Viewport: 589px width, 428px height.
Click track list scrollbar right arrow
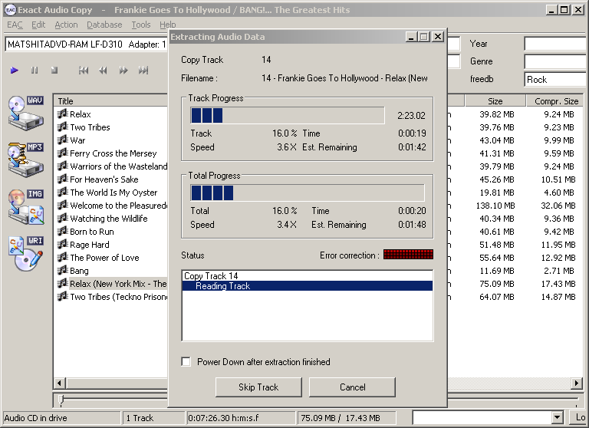pos(577,384)
